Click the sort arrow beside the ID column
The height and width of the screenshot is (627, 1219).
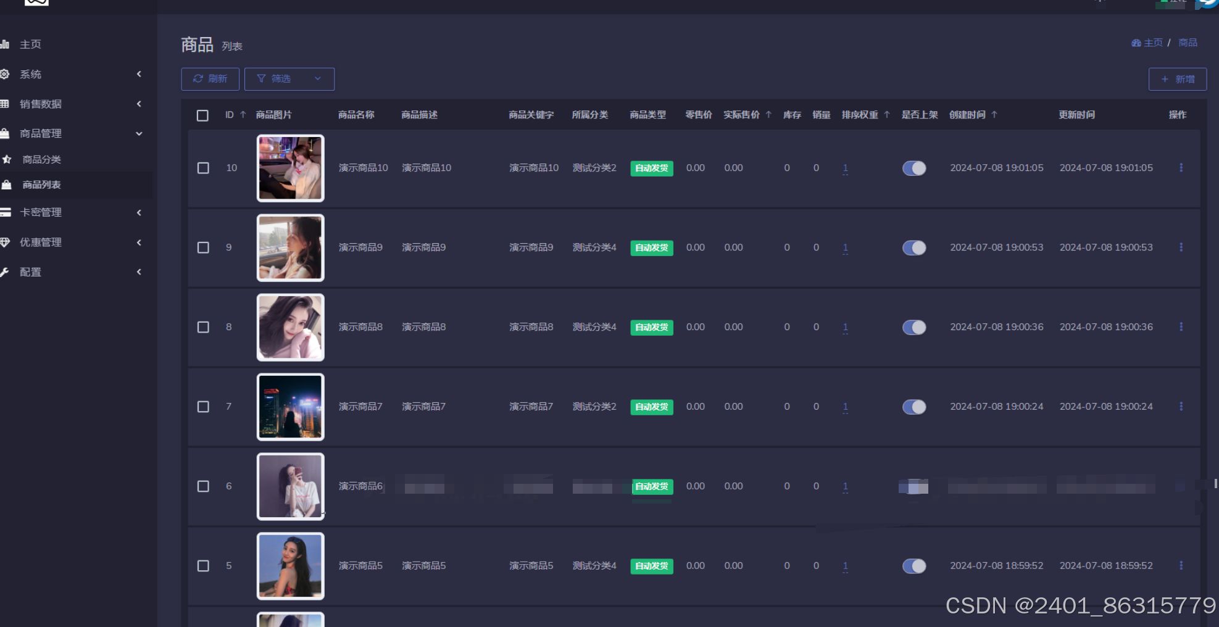(243, 115)
